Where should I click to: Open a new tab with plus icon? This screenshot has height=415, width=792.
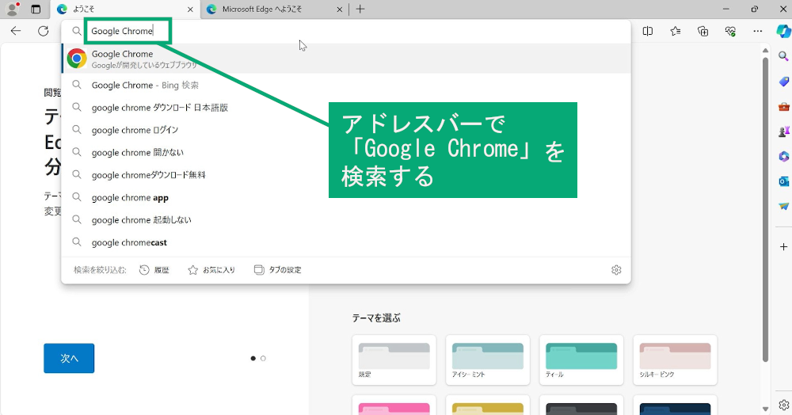pos(360,9)
